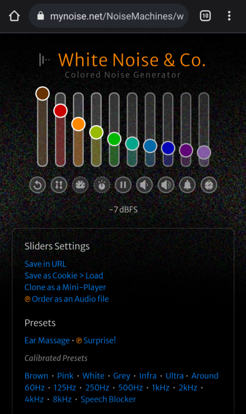Click the stopwatch timer icon
Image resolution: width=246 pixels, height=414 pixels.
pyautogui.click(x=209, y=184)
